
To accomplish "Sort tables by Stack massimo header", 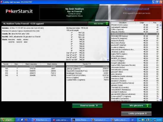I will tap(32, 64).
